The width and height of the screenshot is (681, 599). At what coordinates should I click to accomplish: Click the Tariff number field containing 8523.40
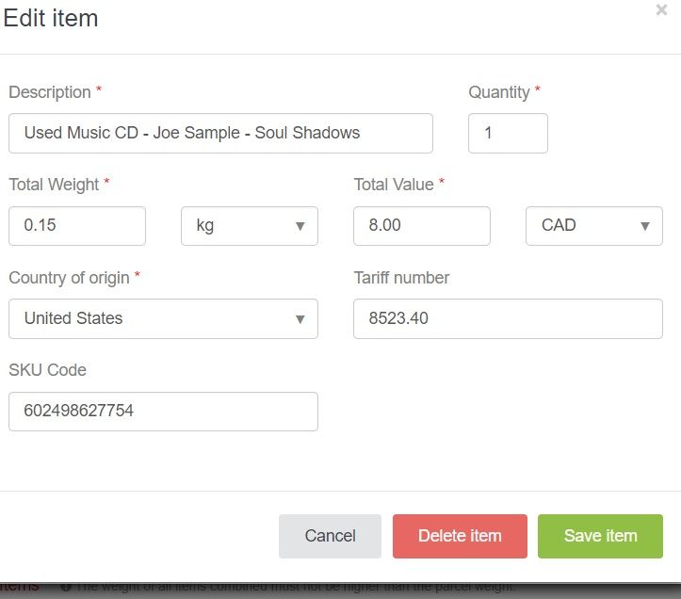[x=508, y=318]
